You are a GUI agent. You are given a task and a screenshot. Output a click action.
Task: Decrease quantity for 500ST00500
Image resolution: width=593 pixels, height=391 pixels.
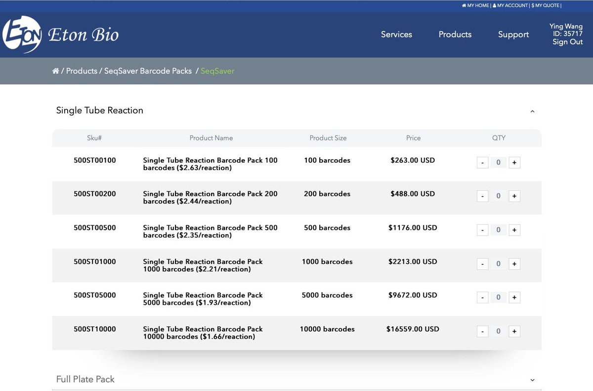click(x=482, y=230)
